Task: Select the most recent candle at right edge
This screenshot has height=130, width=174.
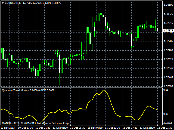Action: click(157, 29)
